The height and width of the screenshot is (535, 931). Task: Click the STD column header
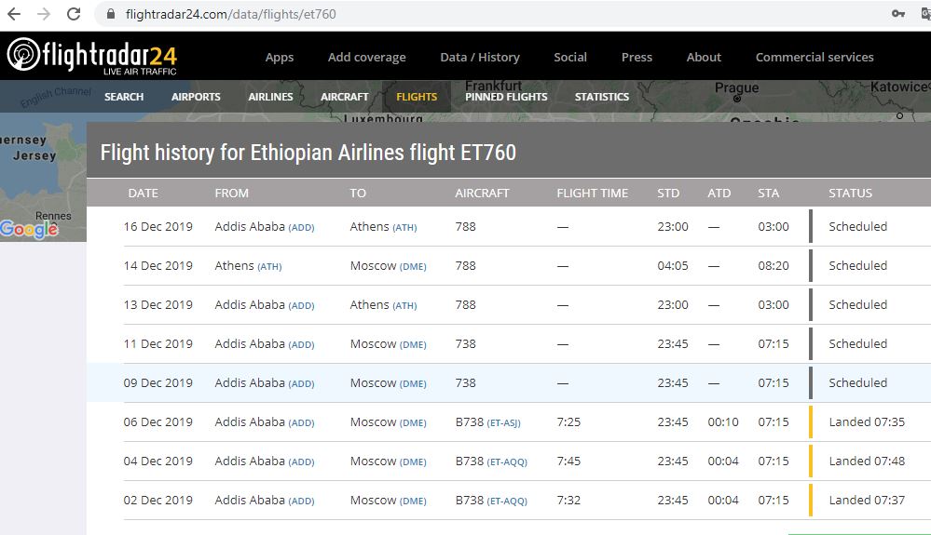point(668,194)
